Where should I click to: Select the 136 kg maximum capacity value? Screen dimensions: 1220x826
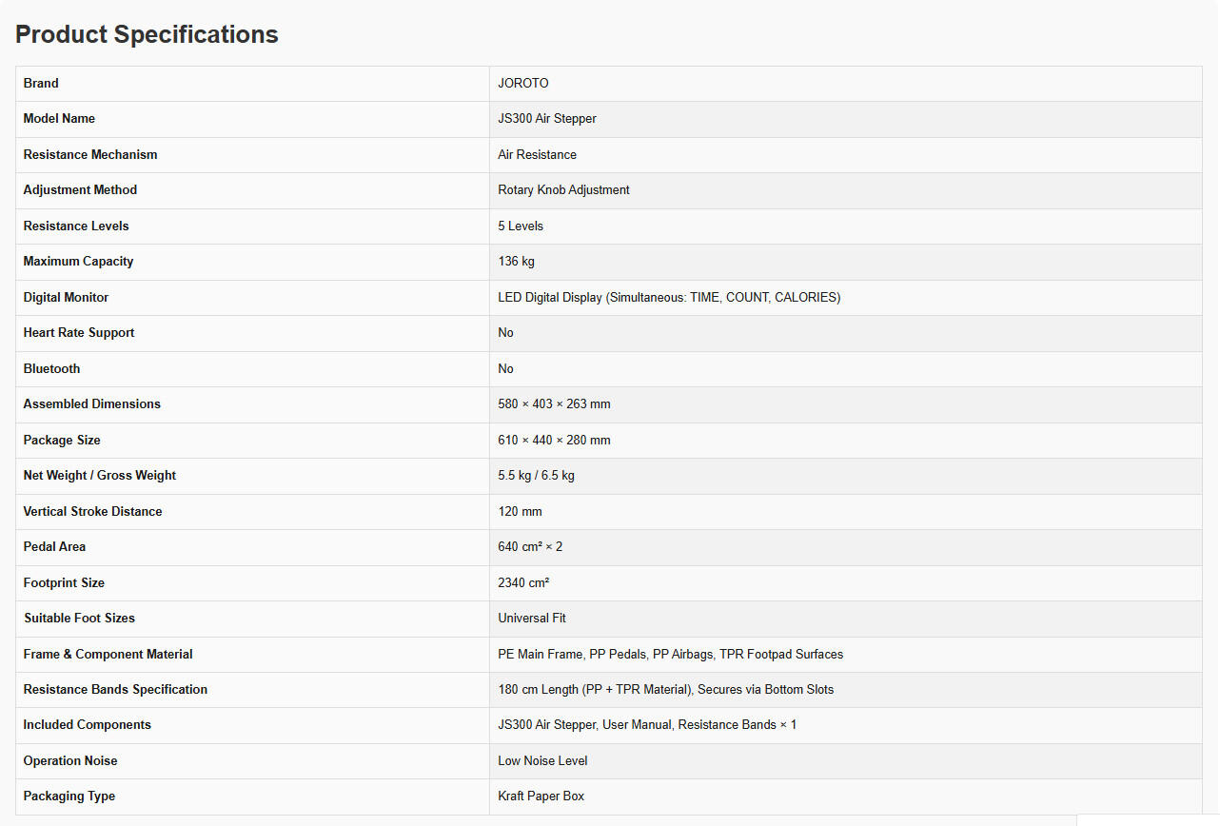[x=517, y=262]
